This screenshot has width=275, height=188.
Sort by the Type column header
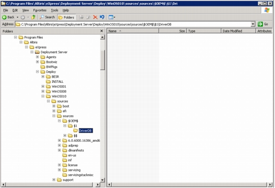[x=204, y=31]
